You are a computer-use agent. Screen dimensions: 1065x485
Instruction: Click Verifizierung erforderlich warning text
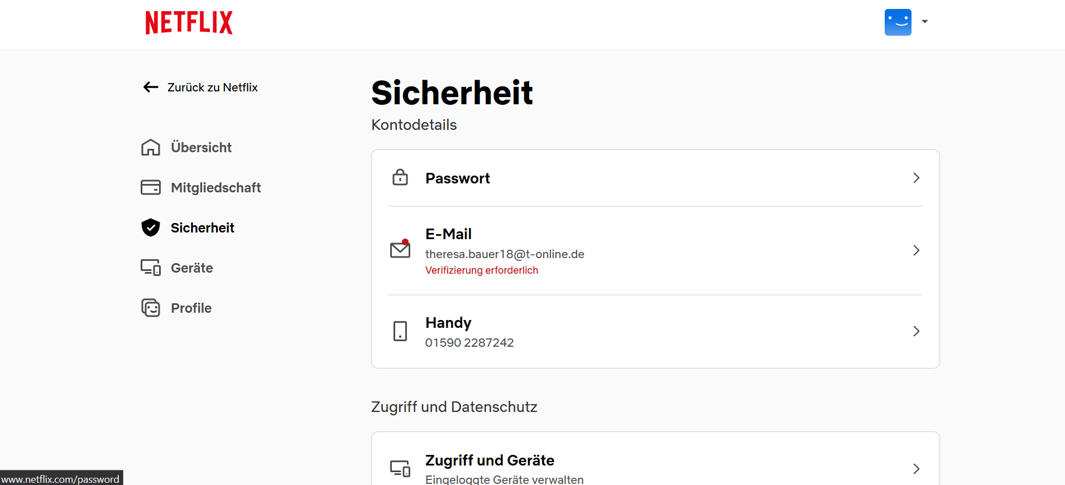(482, 270)
